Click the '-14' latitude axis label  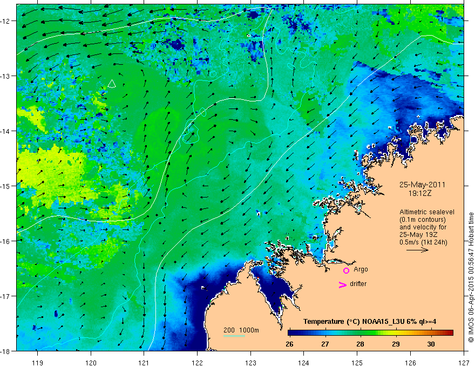point(6,131)
